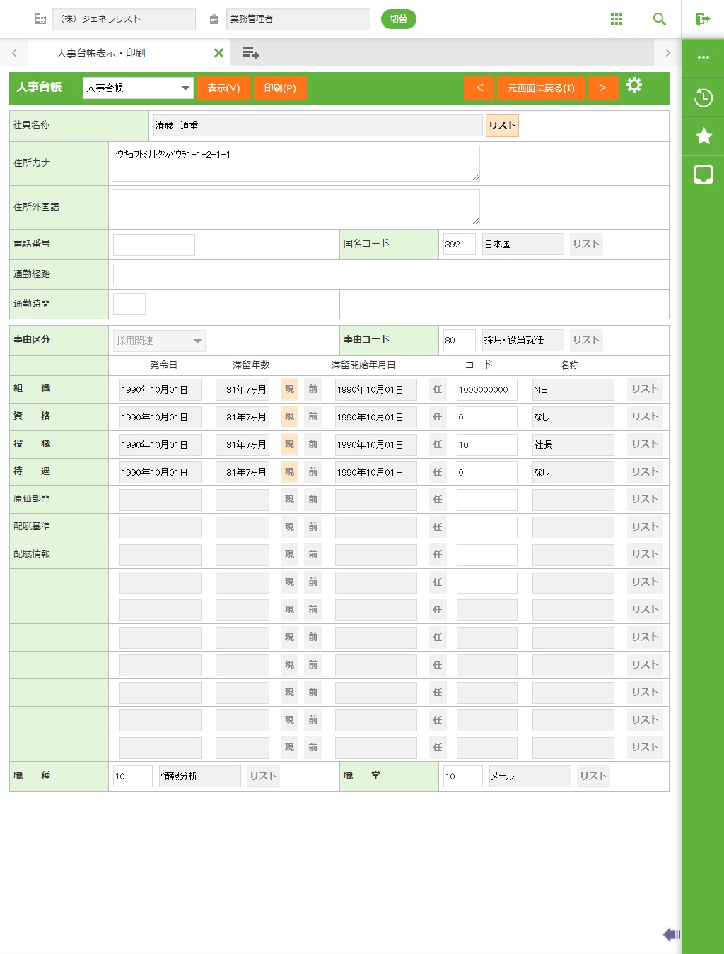
Task: Open the apps grid menu icon
Action: point(616,19)
